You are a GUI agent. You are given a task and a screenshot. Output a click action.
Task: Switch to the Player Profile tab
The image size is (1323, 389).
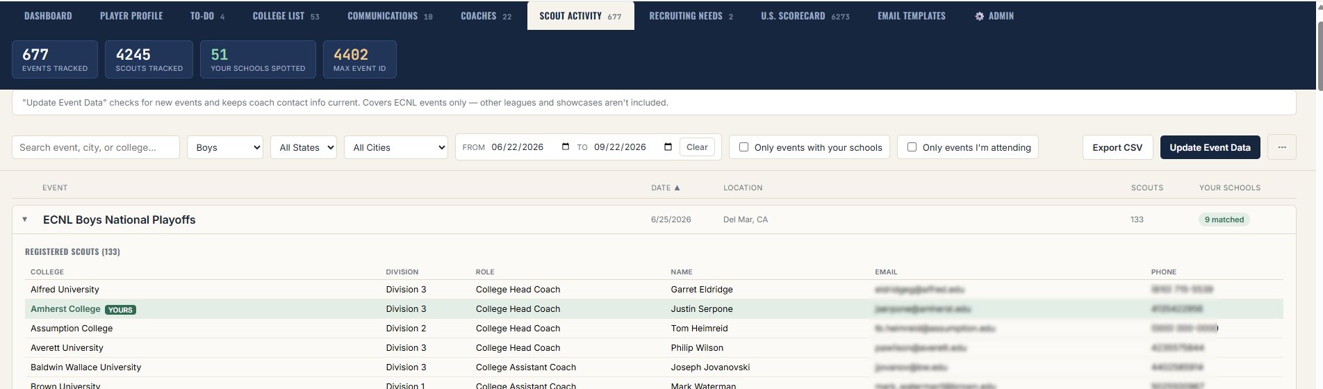point(131,16)
